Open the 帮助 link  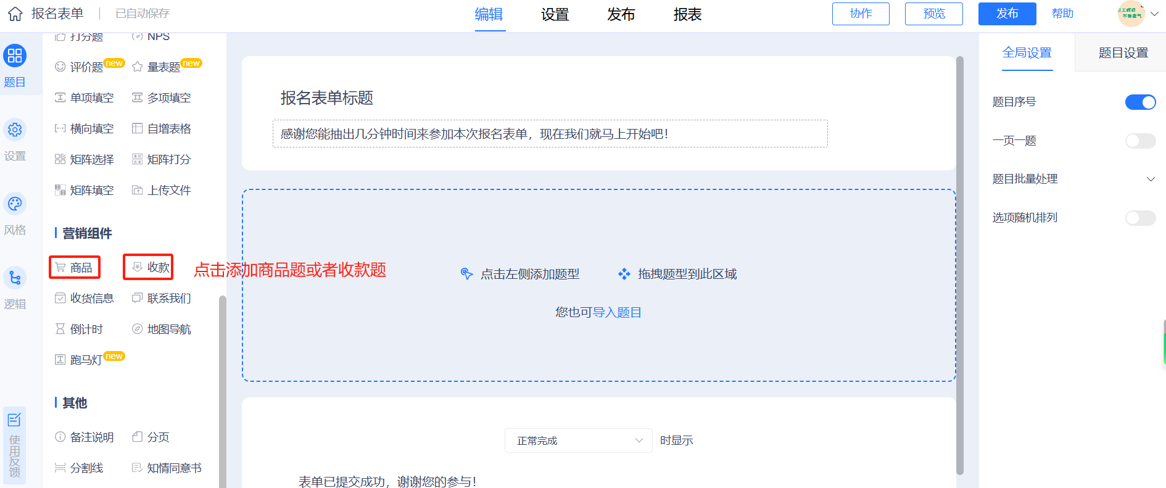[x=1062, y=14]
